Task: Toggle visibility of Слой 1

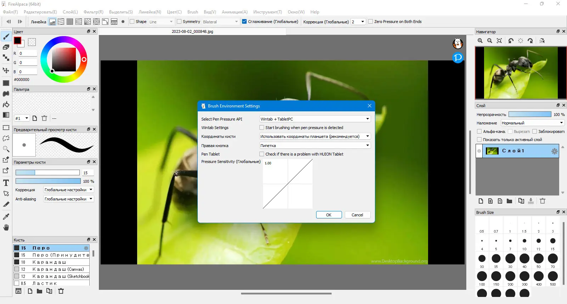Action: point(479,151)
